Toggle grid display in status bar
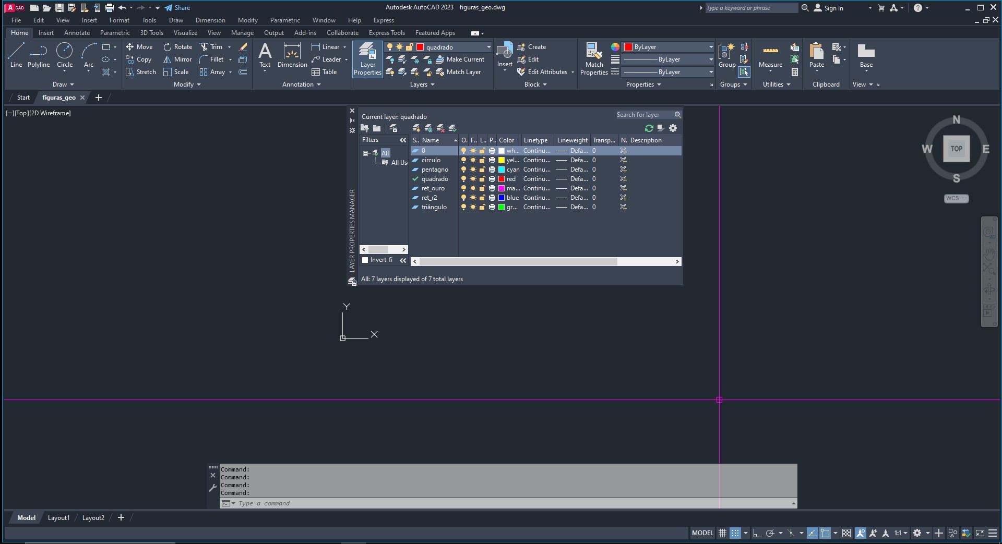Image resolution: width=1002 pixels, height=544 pixels. tap(722, 533)
